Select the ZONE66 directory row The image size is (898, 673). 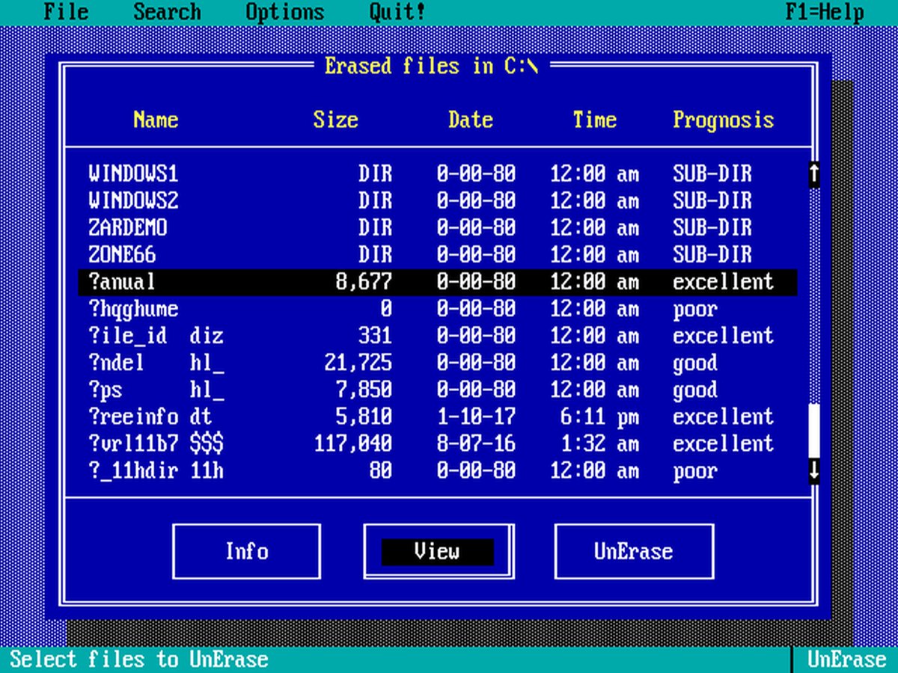point(437,255)
